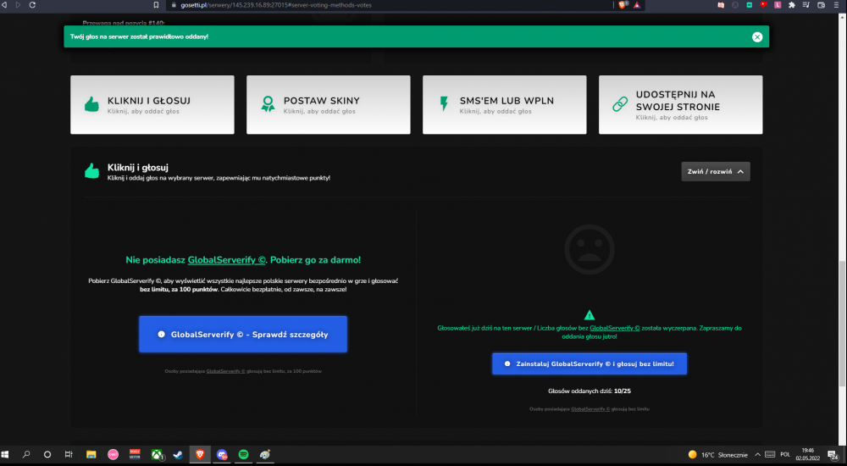Open File Explorer from taskbar
Screen dimensions: 847x466
[91, 455]
